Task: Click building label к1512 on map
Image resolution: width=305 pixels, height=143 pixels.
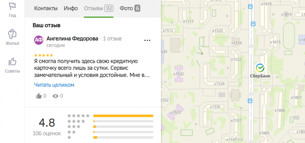Action: [168, 31]
